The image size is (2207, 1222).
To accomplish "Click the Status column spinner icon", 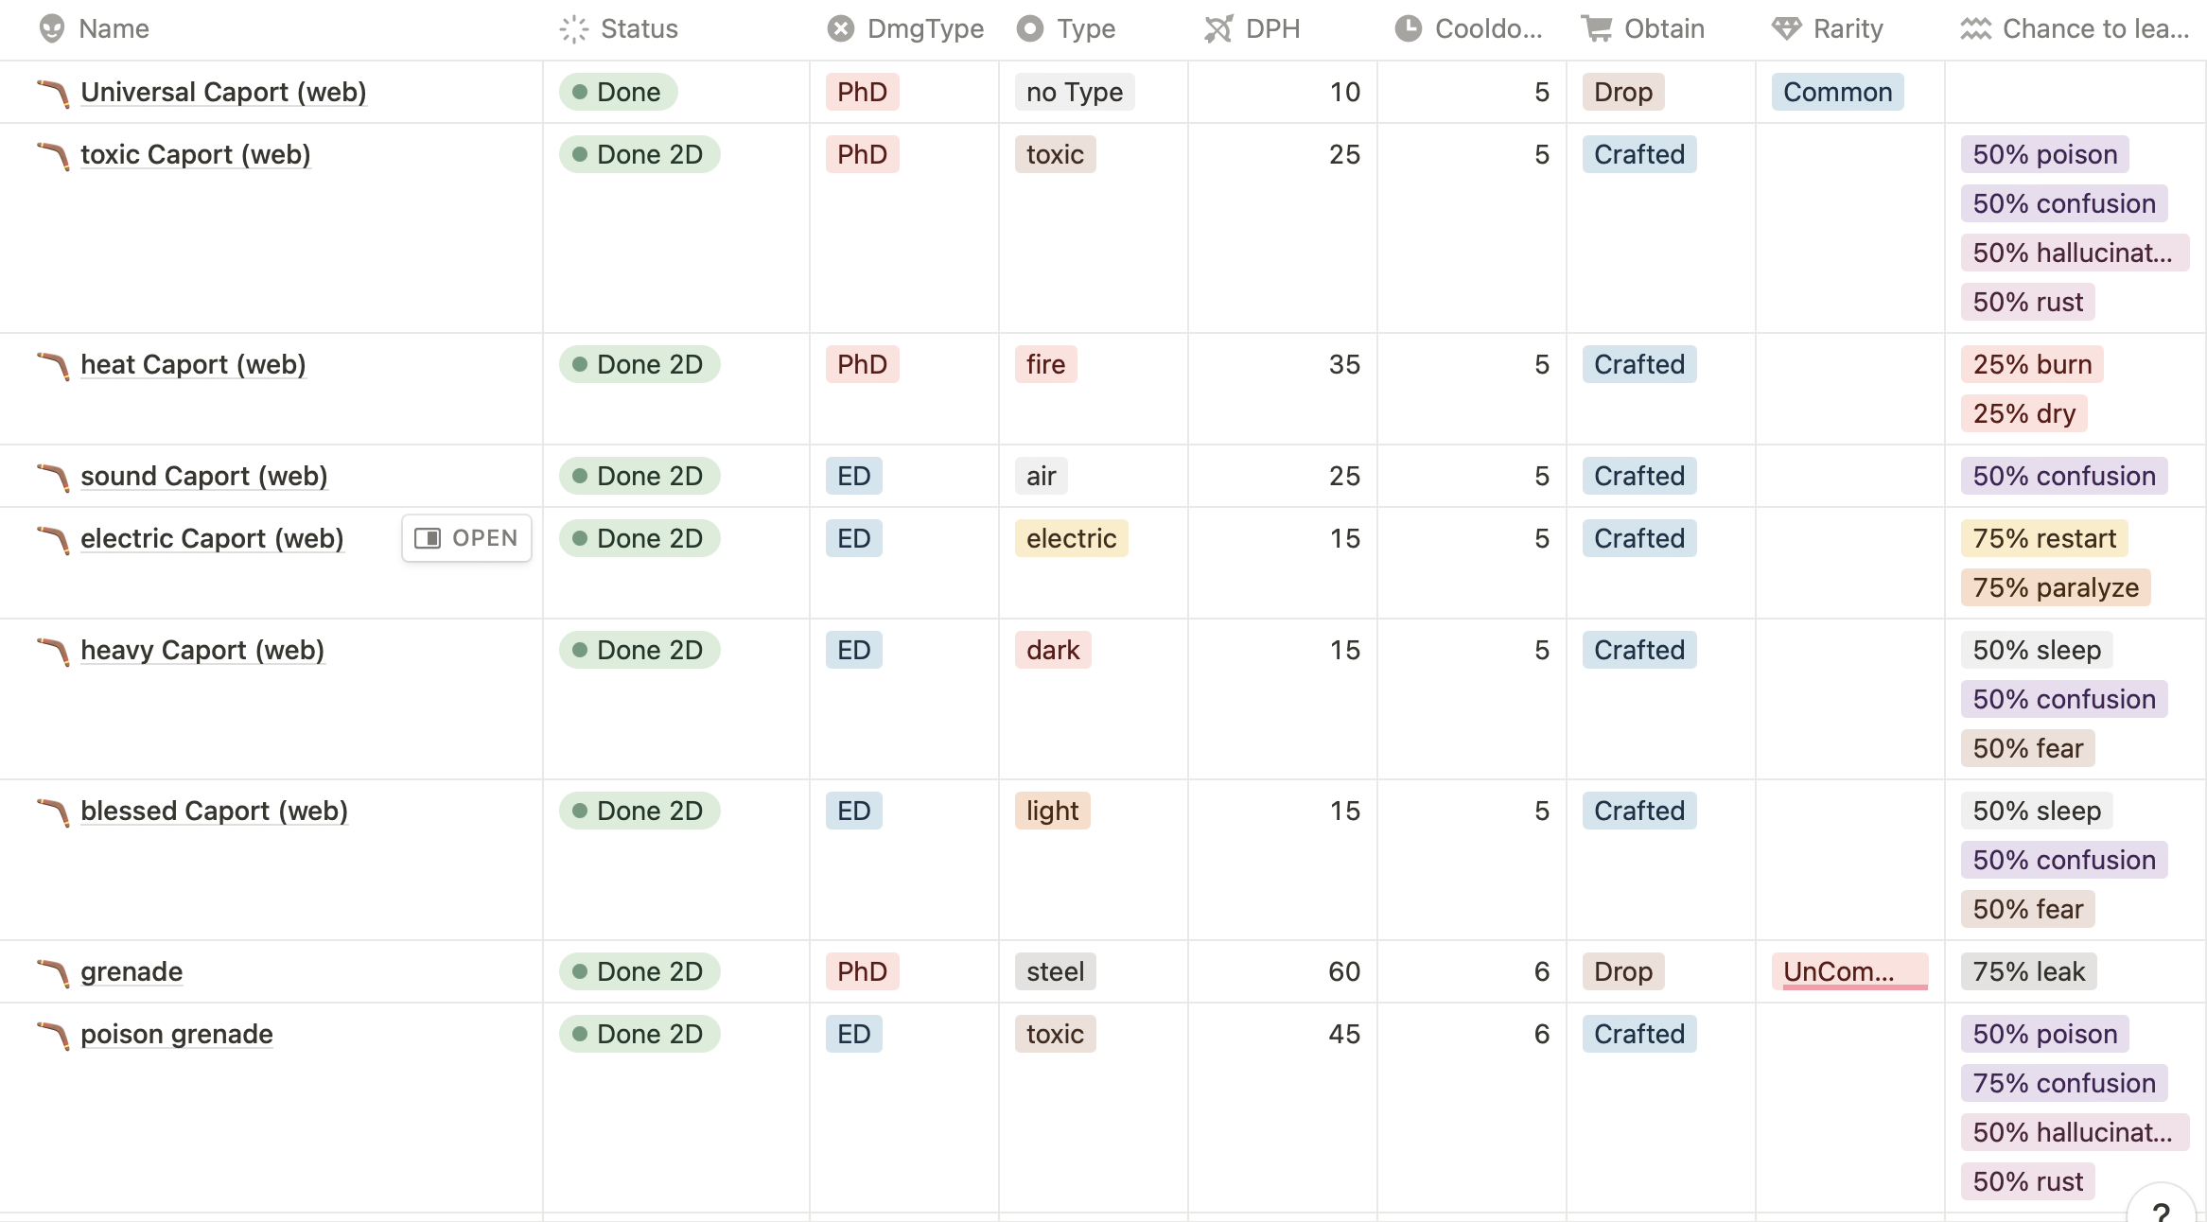I will point(574,29).
